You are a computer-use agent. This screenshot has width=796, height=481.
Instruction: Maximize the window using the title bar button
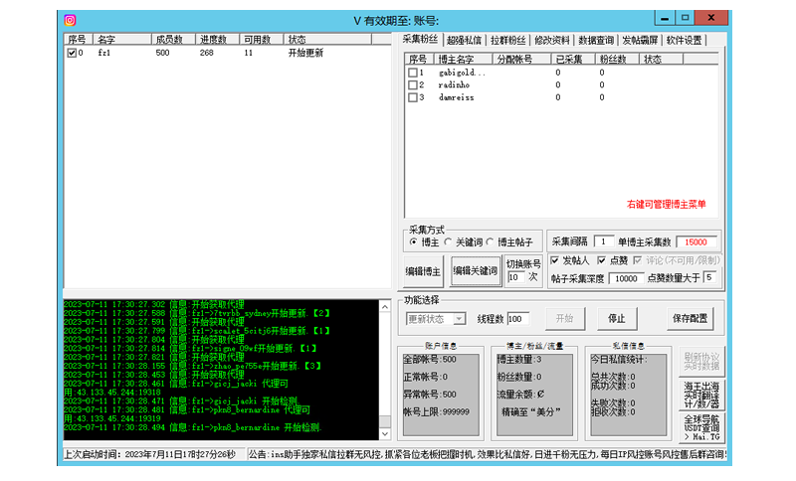pos(685,18)
